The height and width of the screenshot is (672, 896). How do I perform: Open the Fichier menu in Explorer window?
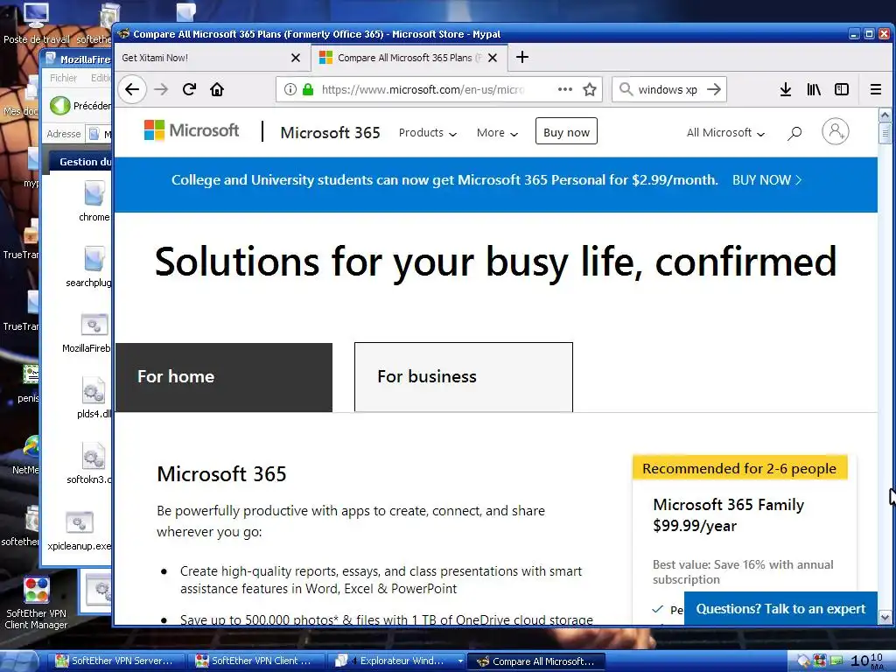pyautogui.click(x=63, y=78)
